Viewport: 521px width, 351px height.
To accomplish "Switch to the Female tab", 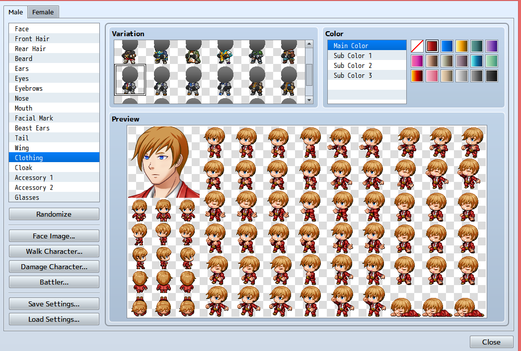I will (43, 12).
